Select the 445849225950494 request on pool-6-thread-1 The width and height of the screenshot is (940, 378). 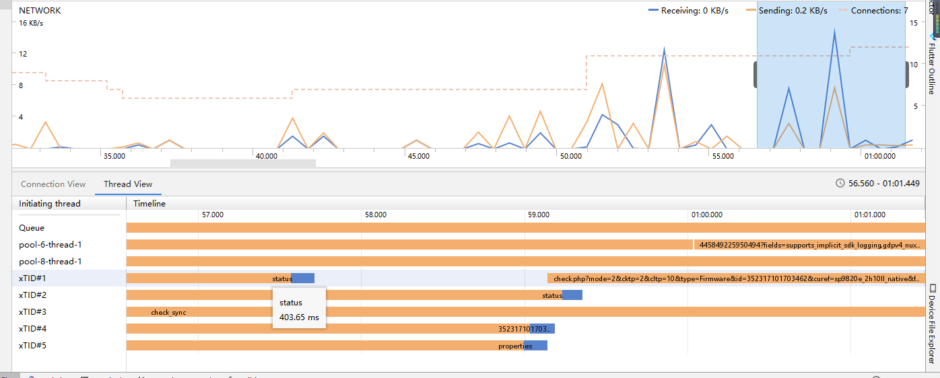808,245
